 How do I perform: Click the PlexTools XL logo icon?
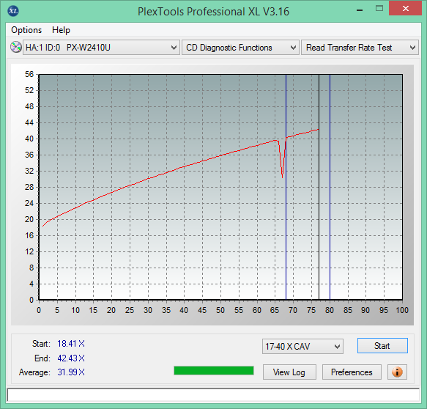(13, 11)
